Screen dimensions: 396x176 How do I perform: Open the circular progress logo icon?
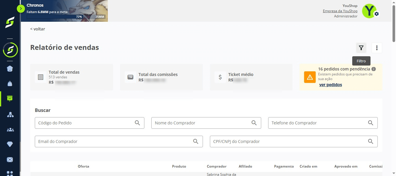10,50
